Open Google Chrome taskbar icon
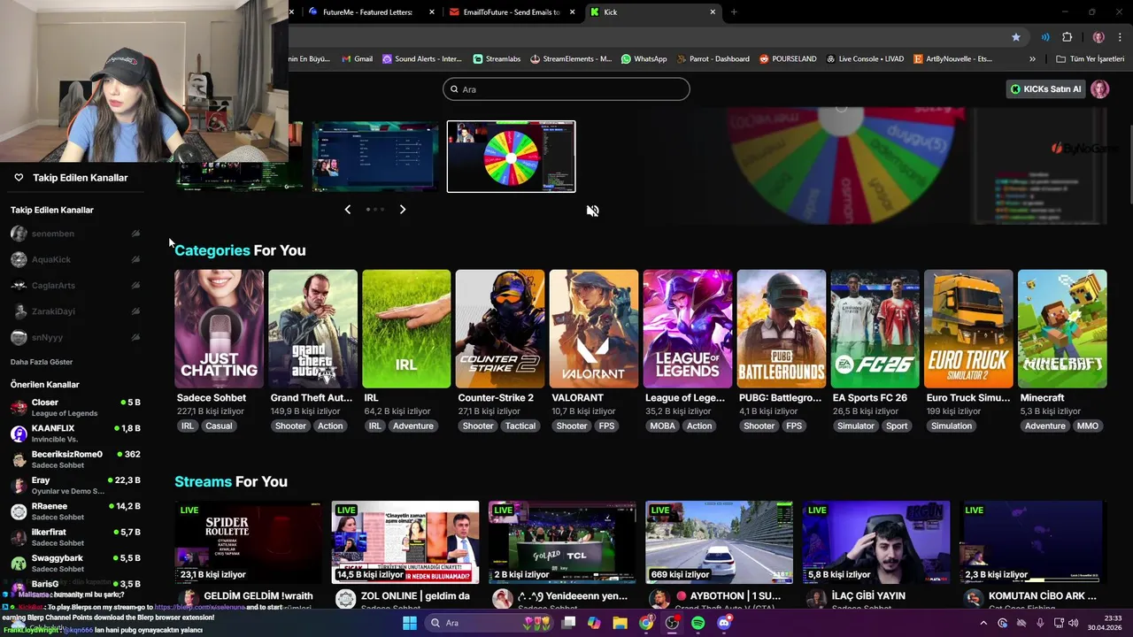The height and width of the screenshot is (637, 1133). tap(646, 623)
